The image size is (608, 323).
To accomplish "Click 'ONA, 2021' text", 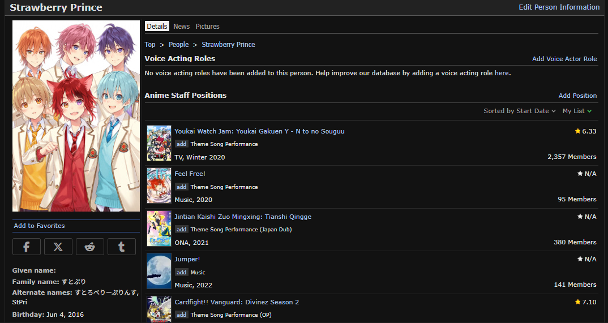I will [x=191, y=243].
